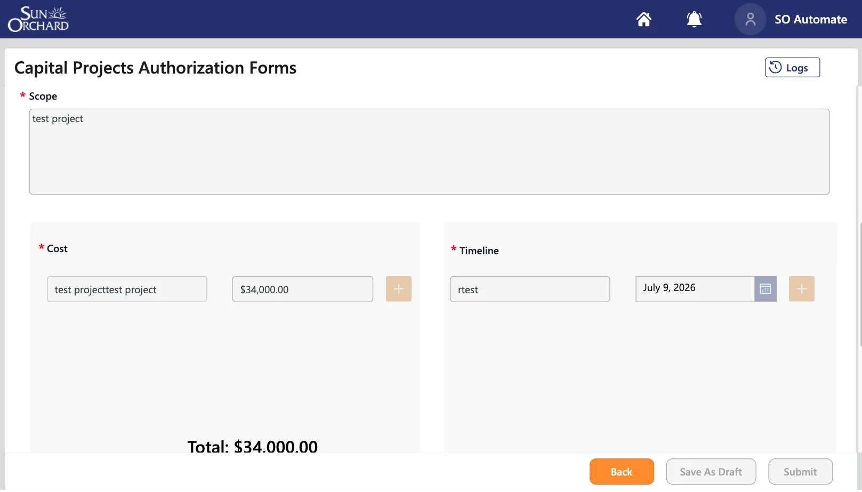Open the calendar date picker icon
Image resolution: width=862 pixels, height=492 pixels.
[765, 289]
